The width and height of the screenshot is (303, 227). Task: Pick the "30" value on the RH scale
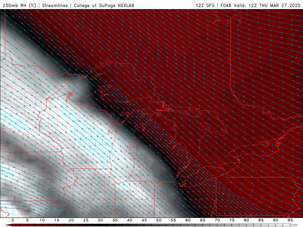point(100,220)
